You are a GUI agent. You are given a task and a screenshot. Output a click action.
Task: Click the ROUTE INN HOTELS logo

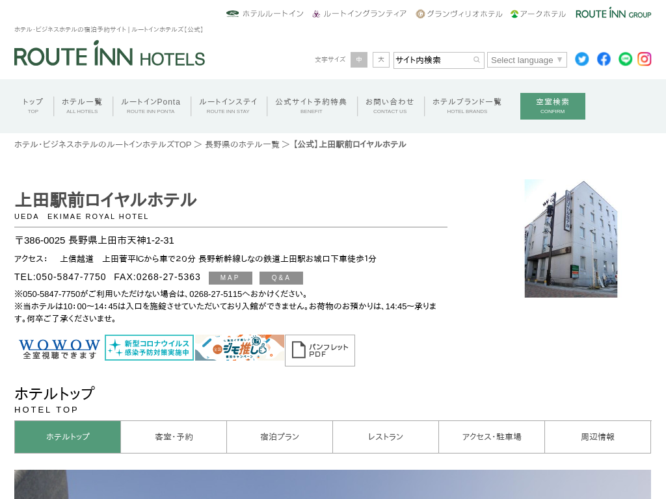[109, 53]
